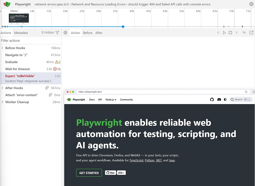
Task: Select the Wait for timeout action
Action: click(x=31, y=69)
